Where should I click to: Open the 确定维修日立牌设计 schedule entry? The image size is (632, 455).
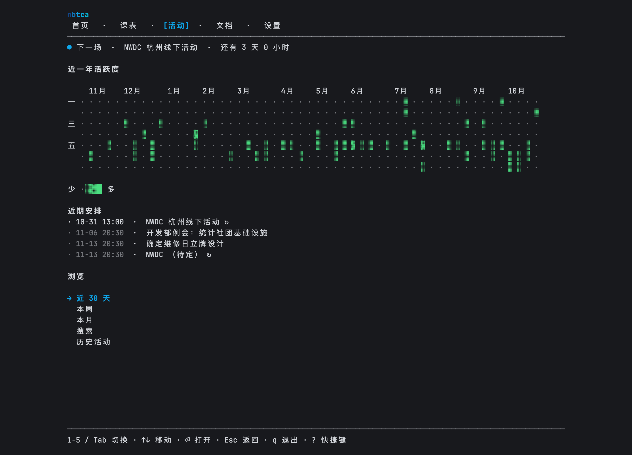click(x=146, y=244)
